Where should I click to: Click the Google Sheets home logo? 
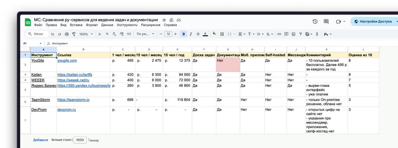(x=28, y=22)
